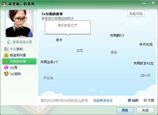Click the 更新 button
This screenshot has width=158, height=115.
(125, 110)
